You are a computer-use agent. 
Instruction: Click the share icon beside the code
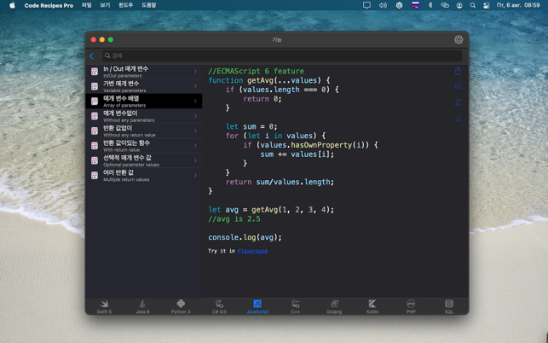click(459, 71)
